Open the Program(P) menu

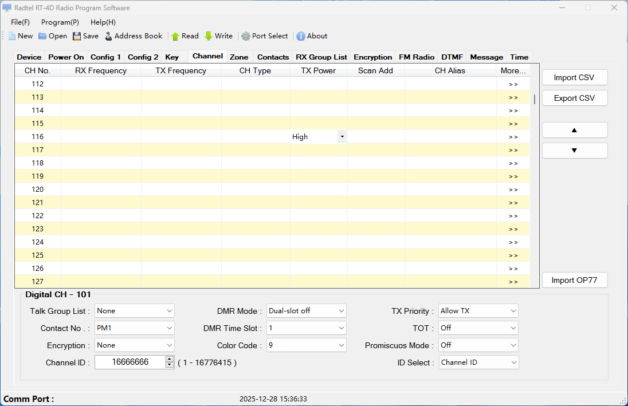pyautogui.click(x=60, y=22)
